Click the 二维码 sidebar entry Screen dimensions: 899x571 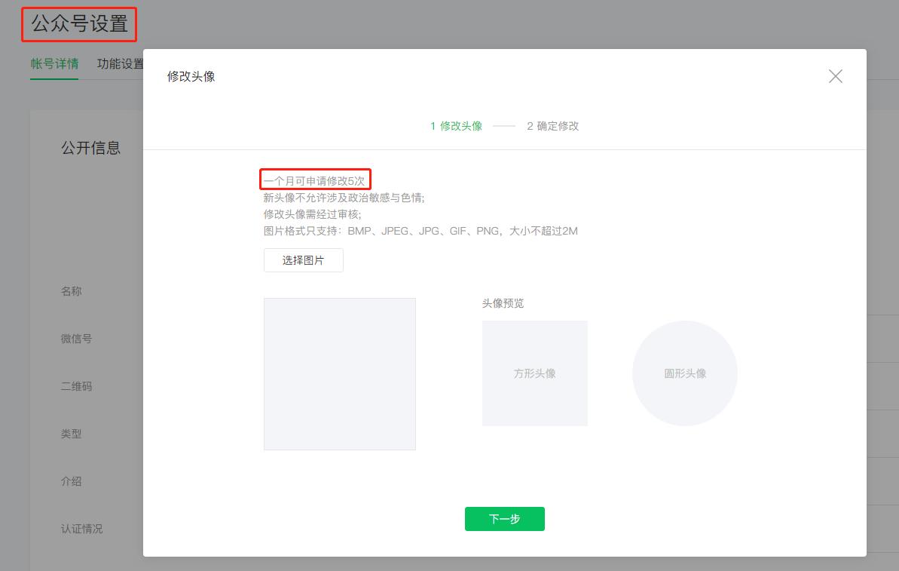tap(76, 385)
